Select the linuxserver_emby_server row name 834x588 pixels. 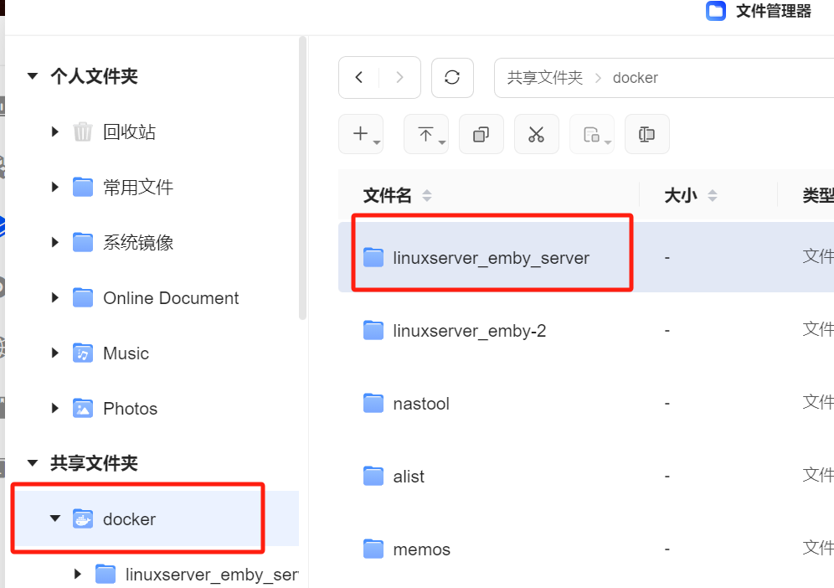click(491, 258)
